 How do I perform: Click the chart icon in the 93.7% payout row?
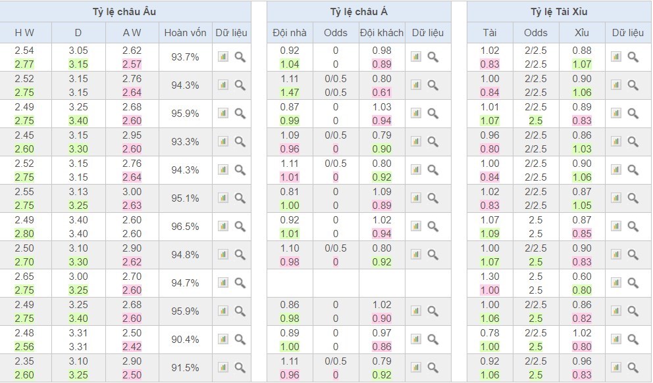[x=223, y=57]
